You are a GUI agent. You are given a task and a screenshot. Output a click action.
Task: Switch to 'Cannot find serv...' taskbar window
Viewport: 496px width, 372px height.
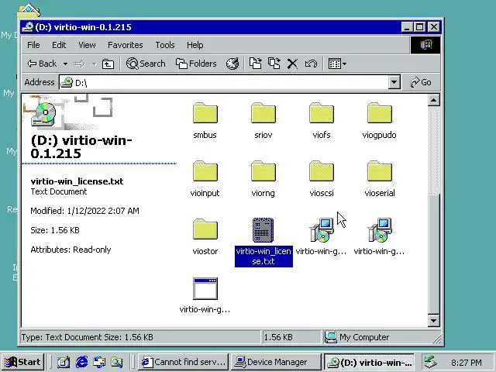pos(183,362)
